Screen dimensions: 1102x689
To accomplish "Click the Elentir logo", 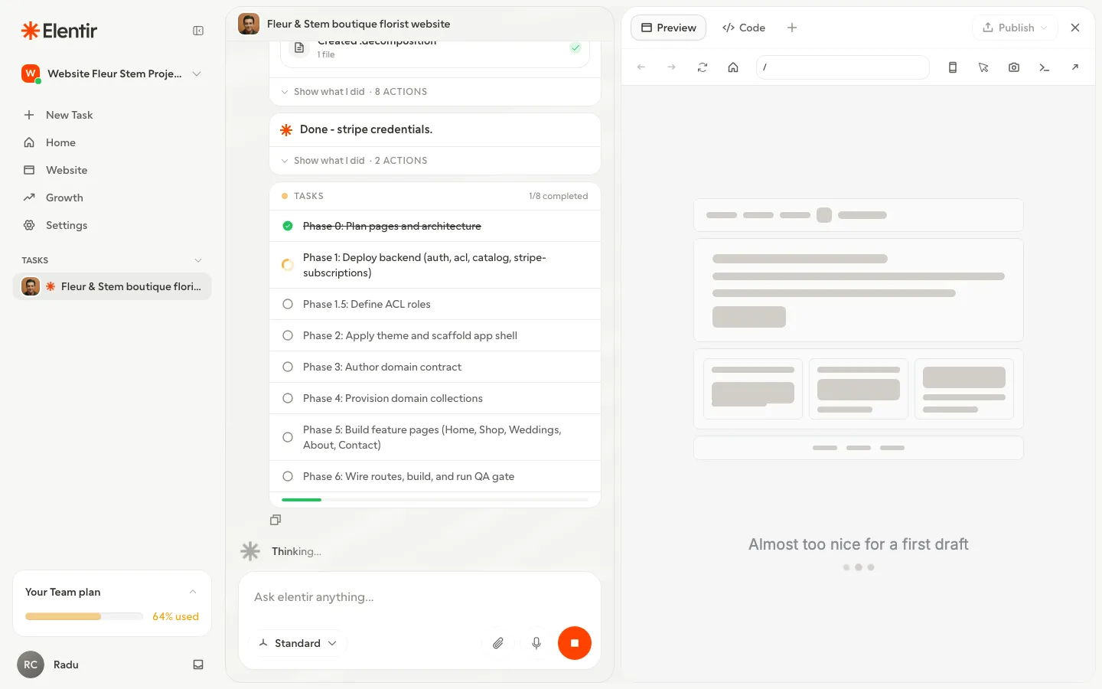I will [x=59, y=31].
